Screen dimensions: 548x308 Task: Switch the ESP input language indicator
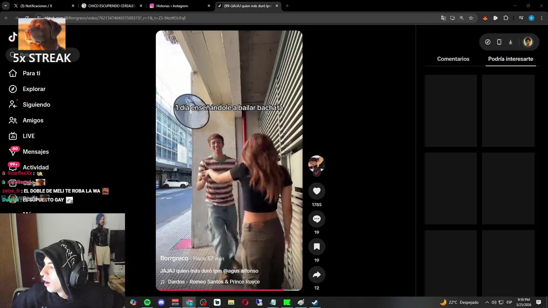509,302
